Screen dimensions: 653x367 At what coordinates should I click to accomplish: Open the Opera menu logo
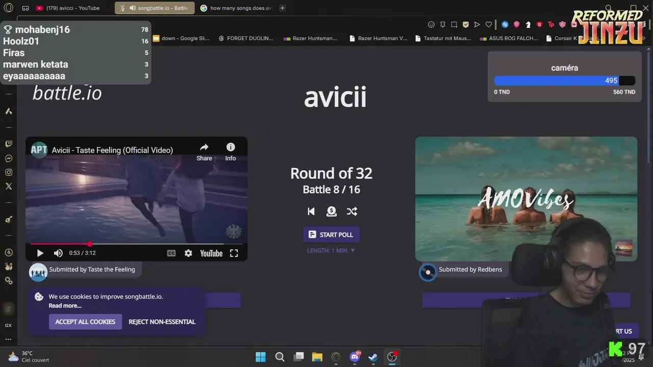[8, 8]
